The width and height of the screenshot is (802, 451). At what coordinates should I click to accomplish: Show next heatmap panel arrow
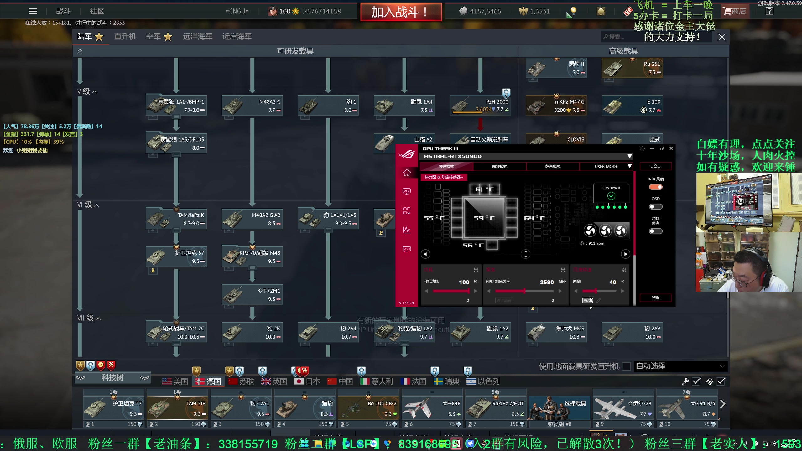pyautogui.click(x=625, y=254)
